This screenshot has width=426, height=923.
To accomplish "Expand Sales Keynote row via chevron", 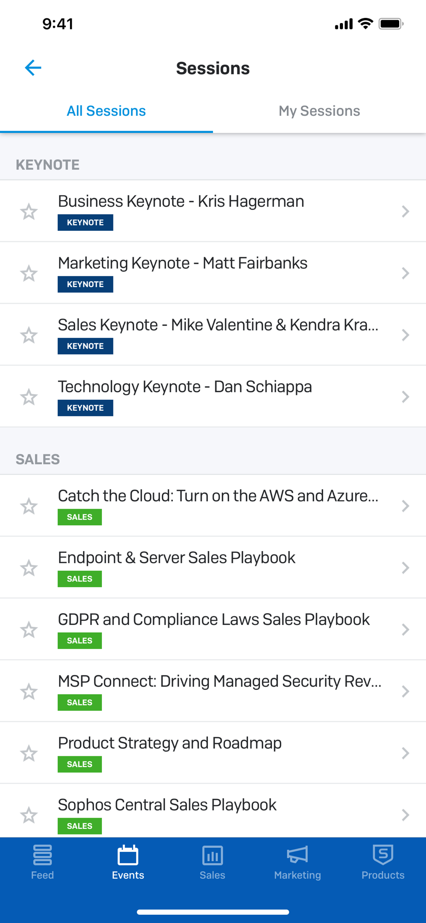I will [x=405, y=335].
